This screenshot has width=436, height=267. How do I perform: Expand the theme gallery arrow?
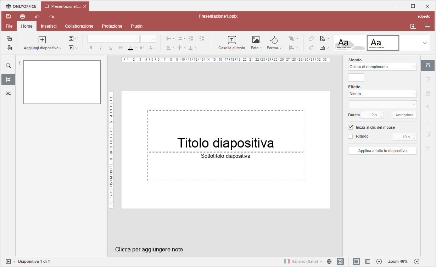pyautogui.click(x=425, y=43)
